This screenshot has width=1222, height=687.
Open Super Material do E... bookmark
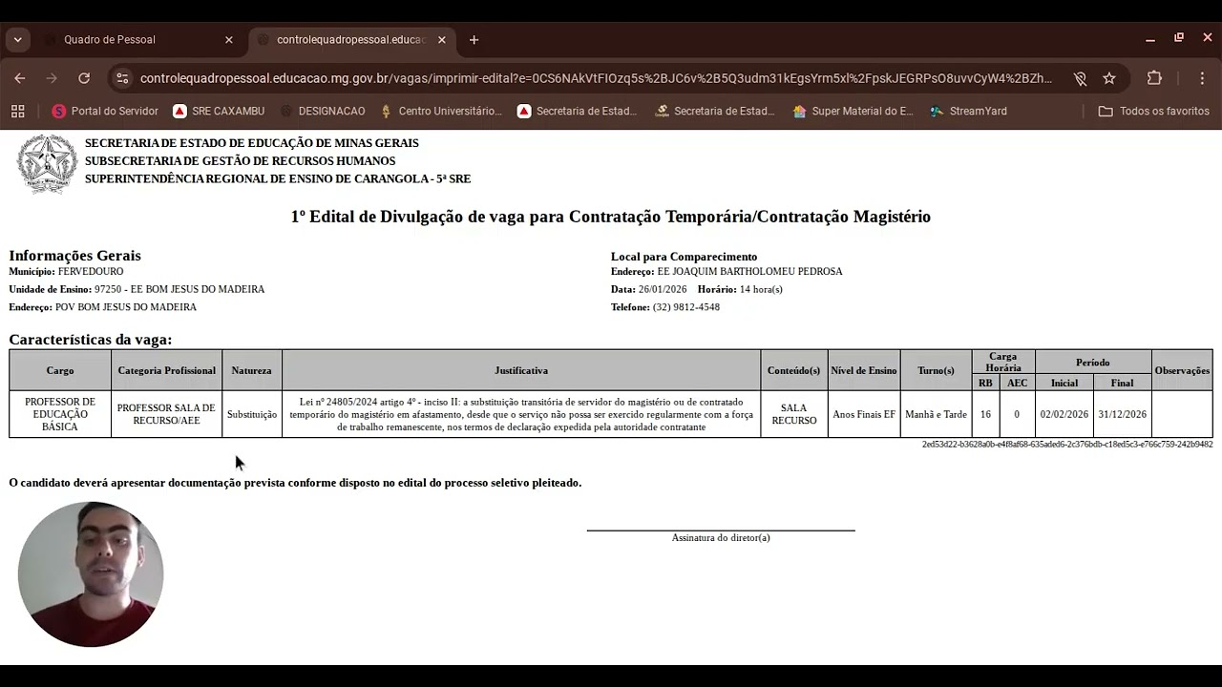pyautogui.click(x=853, y=111)
